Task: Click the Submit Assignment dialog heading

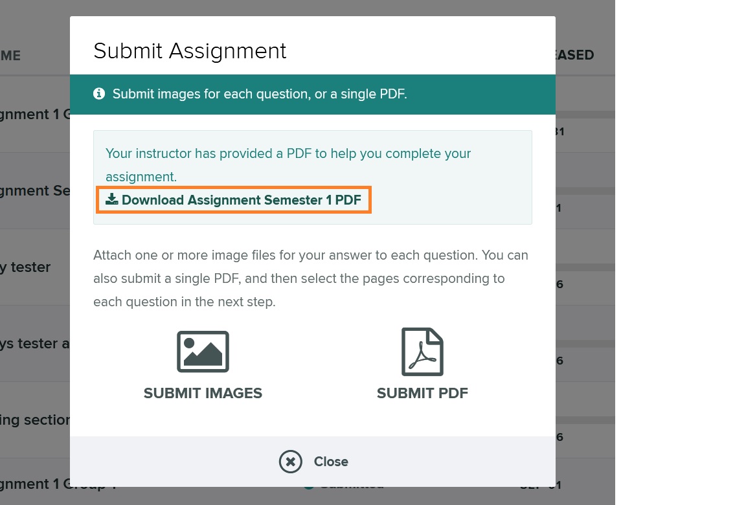Action: coord(190,51)
